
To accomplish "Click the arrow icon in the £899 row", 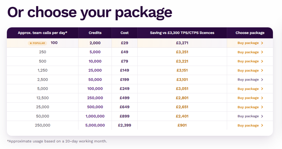I will 262,116.
